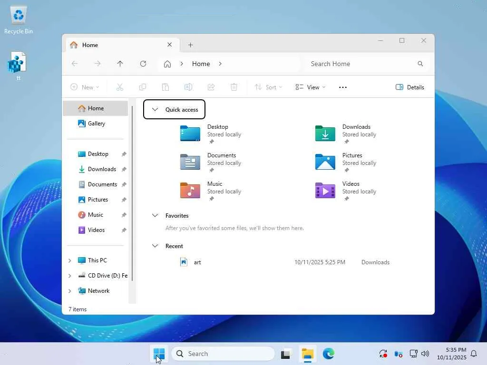Open the See more ellipsis menu
This screenshot has width=487, height=365.
pos(343,87)
